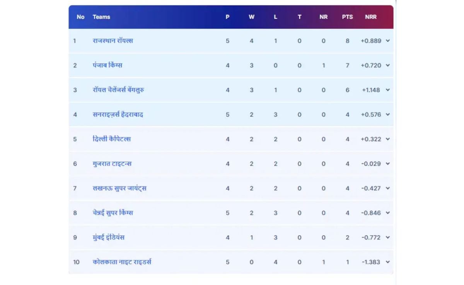
Task: Open details for रॉयल चेलेंजर्स बेंगलुरु row
Action: pyautogui.click(x=388, y=90)
